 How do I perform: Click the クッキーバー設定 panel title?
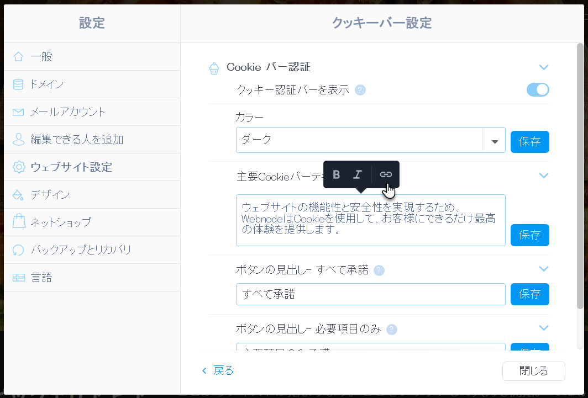pyautogui.click(x=382, y=23)
